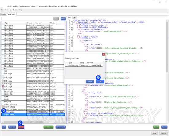Switch to the Data tab
The height and width of the screenshot is (136, 169).
(x=74, y=18)
